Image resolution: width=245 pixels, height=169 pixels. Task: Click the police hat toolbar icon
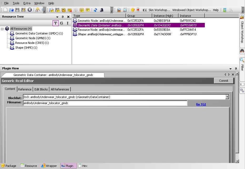click(x=101, y=10)
